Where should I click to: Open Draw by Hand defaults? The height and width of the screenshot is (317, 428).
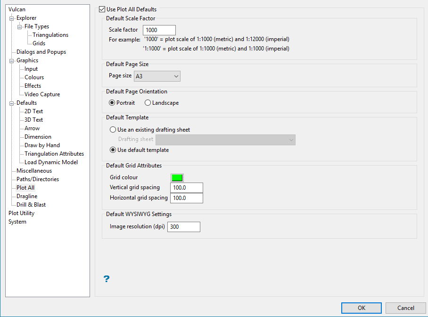pyautogui.click(x=42, y=145)
